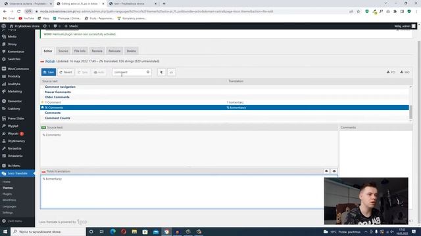
Task: Open Swatches in sidebar
Action: click(14, 59)
